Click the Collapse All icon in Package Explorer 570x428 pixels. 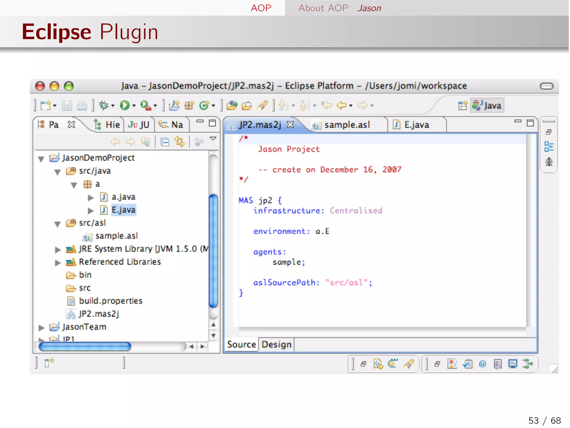(165, 142)
